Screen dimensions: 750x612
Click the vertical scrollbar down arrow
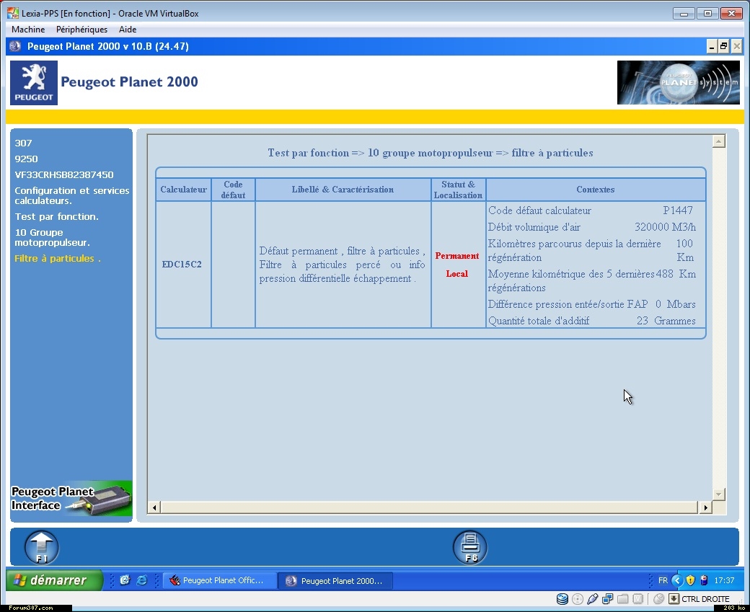point(718,494)
